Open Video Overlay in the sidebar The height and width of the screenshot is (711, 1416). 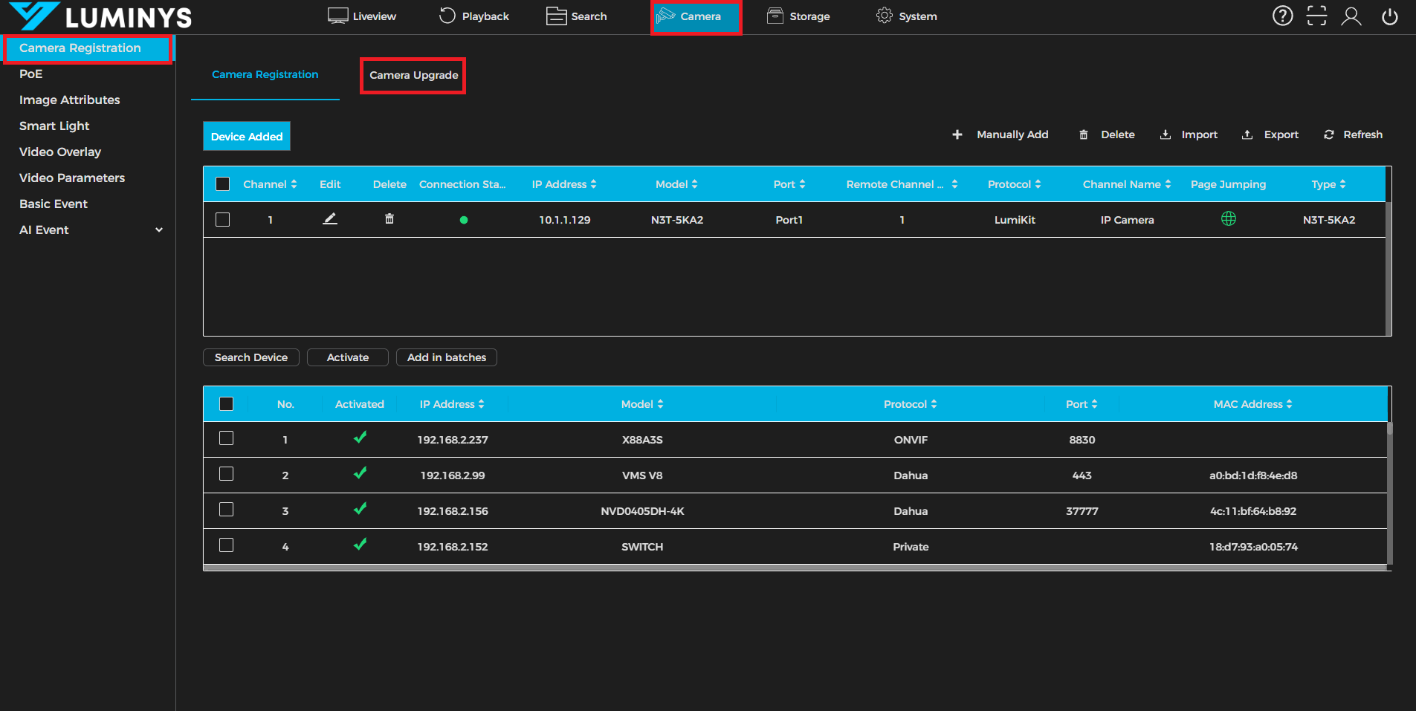pos(60,152)
